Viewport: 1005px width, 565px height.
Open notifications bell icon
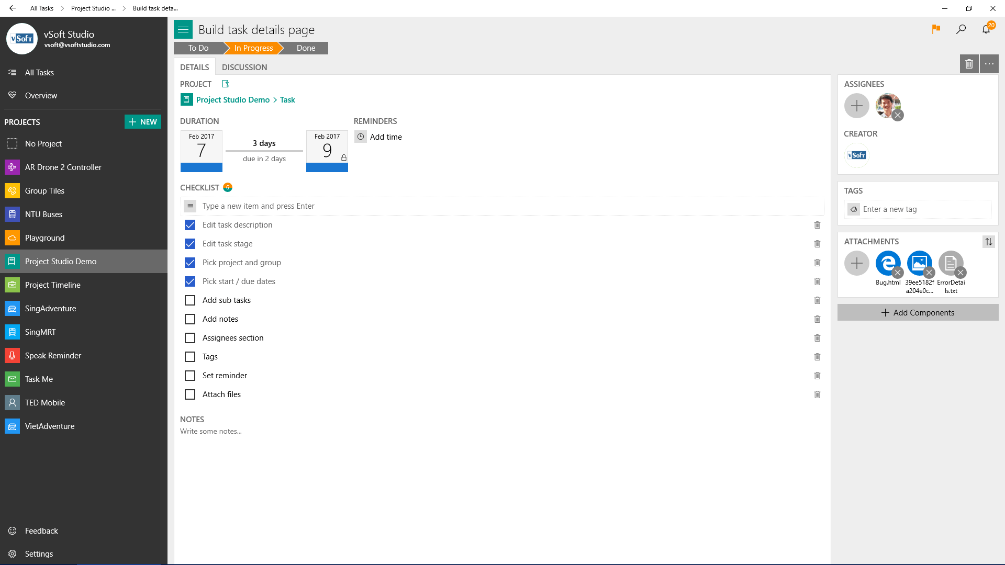coord(986,29)
